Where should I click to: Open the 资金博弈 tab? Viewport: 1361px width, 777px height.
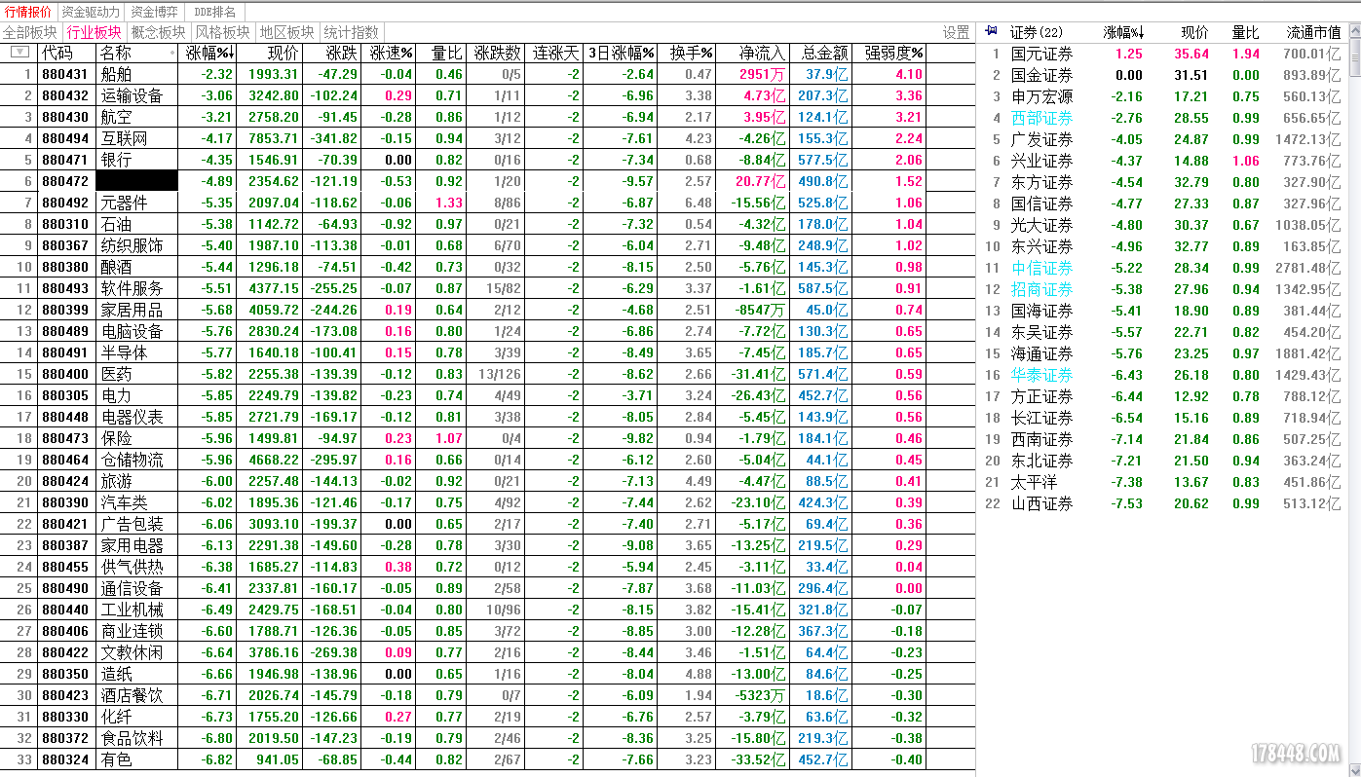154,12
